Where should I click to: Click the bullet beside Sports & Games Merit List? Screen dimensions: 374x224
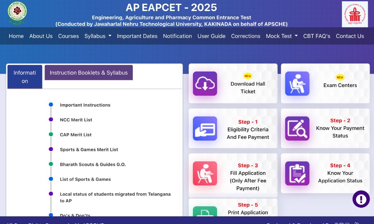[51, 149]
